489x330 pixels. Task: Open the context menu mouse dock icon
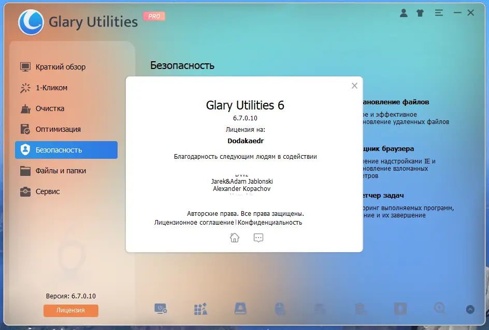click(x=280, y=309)
